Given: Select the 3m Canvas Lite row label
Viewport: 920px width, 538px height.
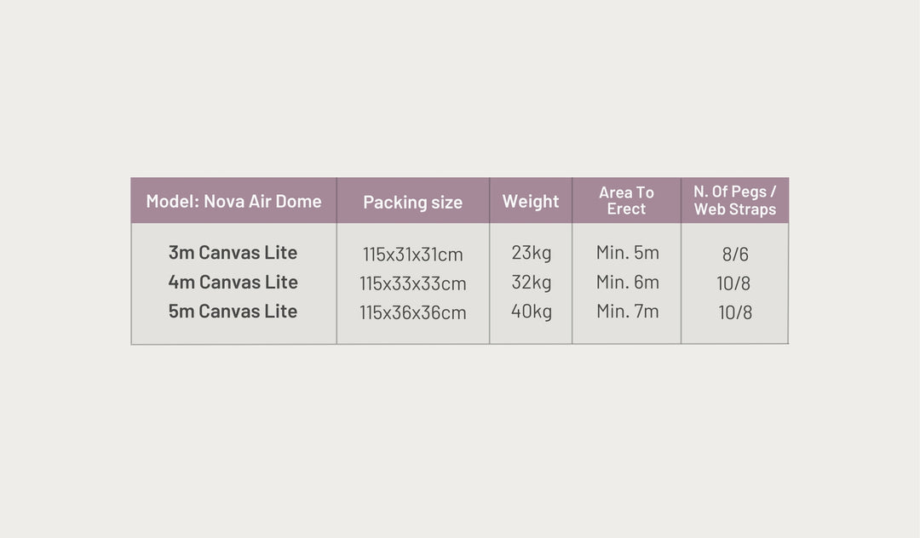Looking at the screenshot, I should click(x=233, y=253).
